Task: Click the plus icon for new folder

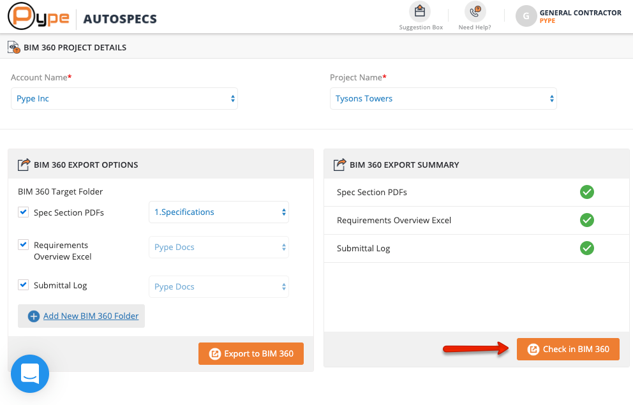Action: (33, 316)
